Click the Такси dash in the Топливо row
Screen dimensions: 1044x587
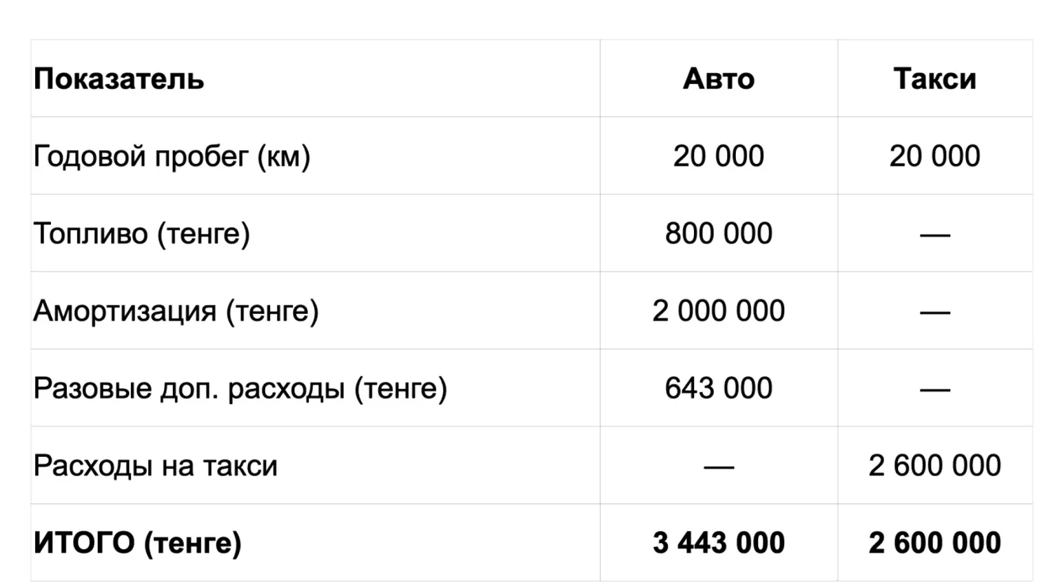pyautogui.click(x=934, y=235)
